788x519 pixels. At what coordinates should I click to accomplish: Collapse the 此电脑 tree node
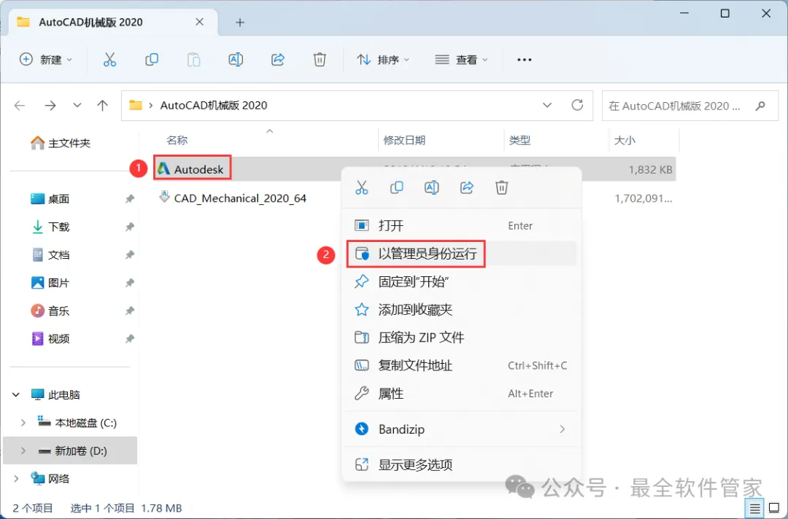point(16,395)
